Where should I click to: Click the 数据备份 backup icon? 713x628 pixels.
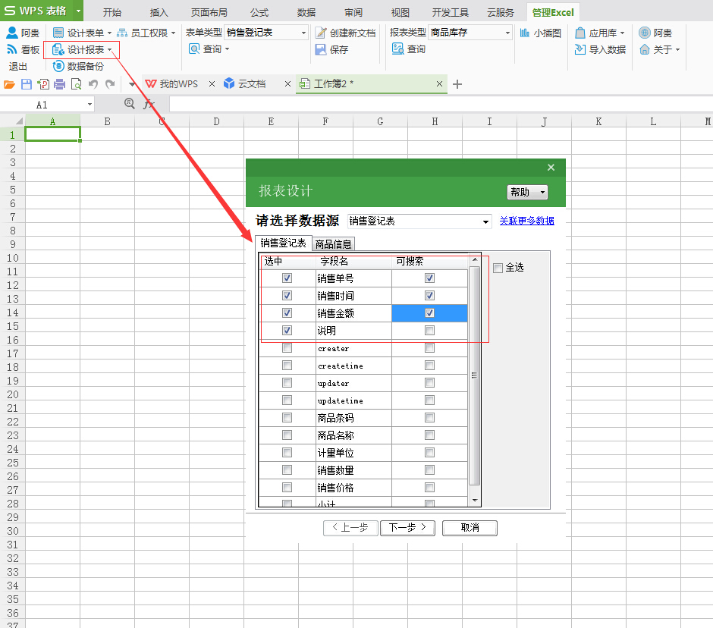(x=58, y=66)
